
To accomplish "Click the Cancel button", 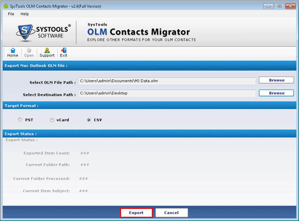I will (x=171, y=213).
